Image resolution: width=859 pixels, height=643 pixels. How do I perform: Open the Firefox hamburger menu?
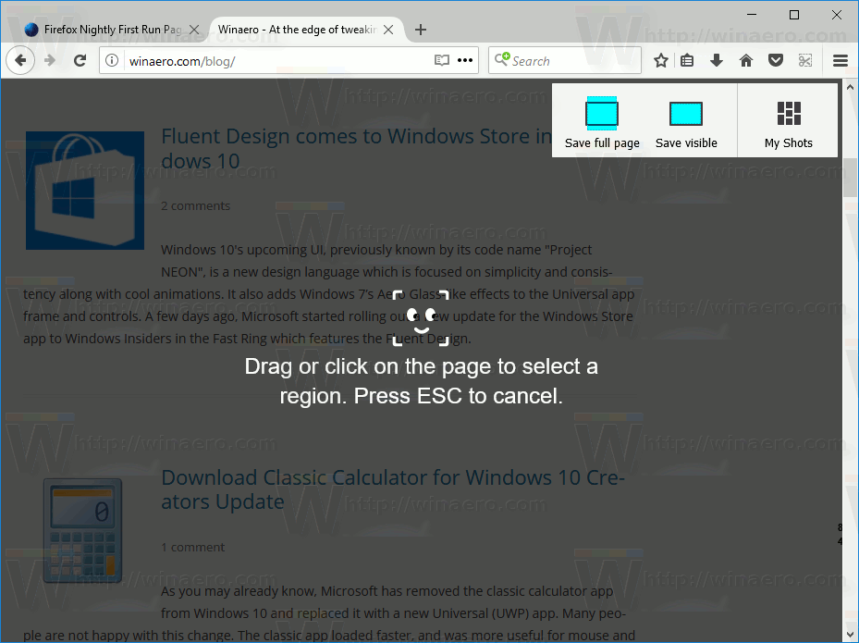840,59
